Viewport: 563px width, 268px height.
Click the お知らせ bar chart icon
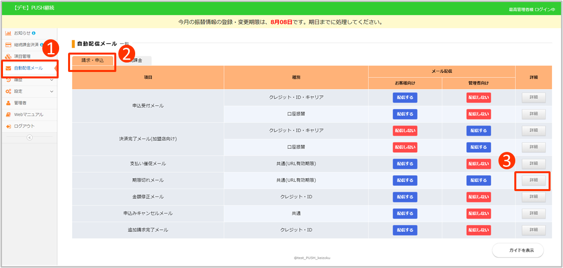tap(8, 33)
